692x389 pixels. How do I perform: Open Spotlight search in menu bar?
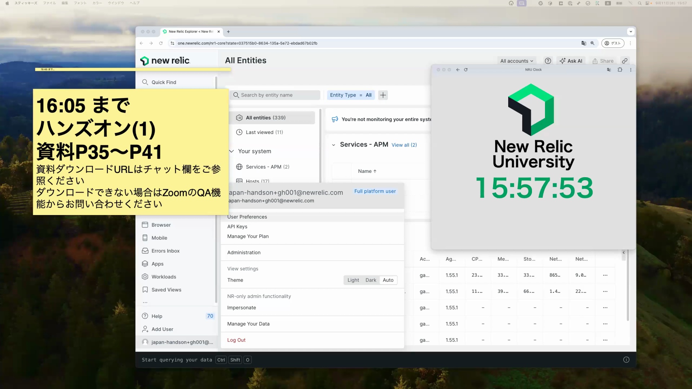[x=639, y=3]
